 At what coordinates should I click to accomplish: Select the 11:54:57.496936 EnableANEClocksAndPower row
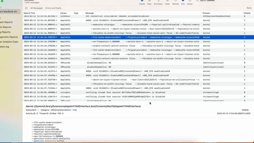(138, 75)
